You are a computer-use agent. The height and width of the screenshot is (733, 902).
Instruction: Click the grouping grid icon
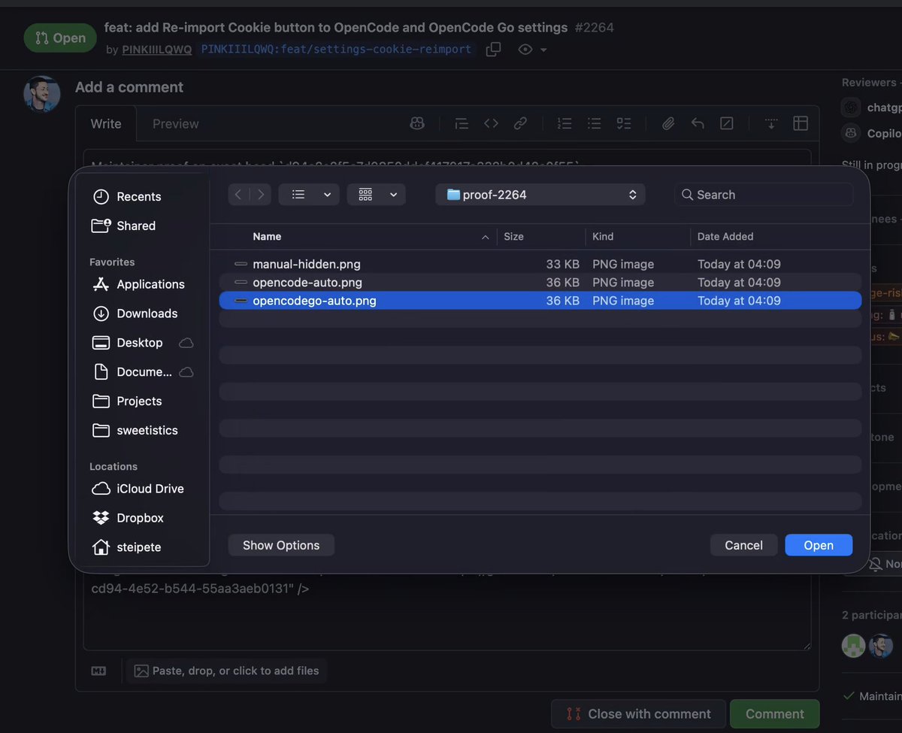366,195
